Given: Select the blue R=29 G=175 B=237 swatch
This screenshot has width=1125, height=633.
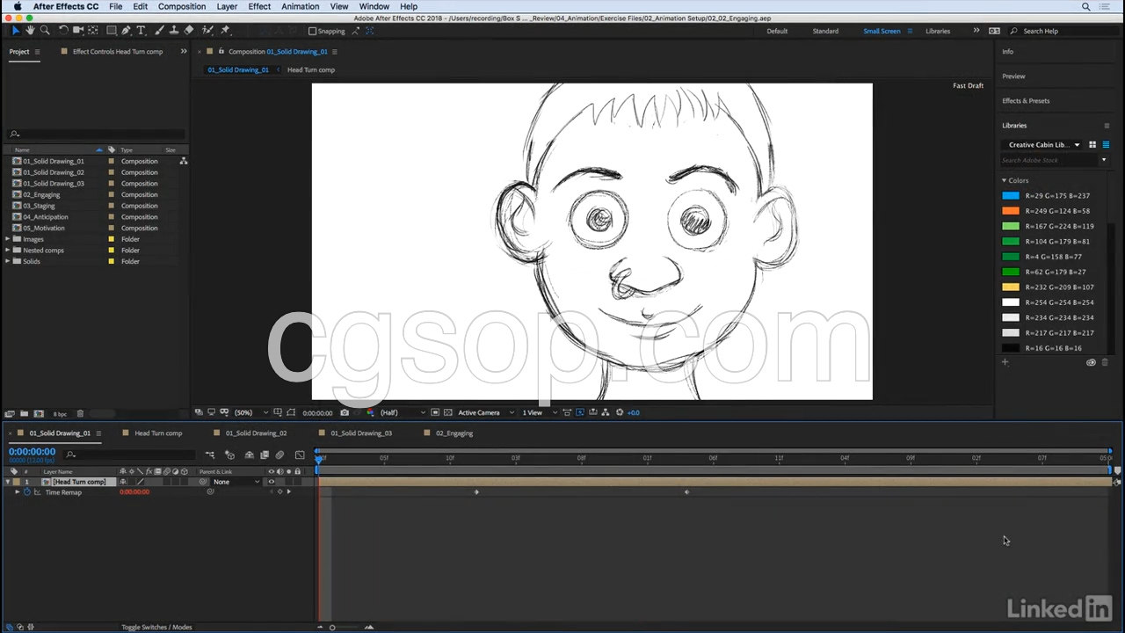Looking at the screenshot, I should pos(1010,195).
